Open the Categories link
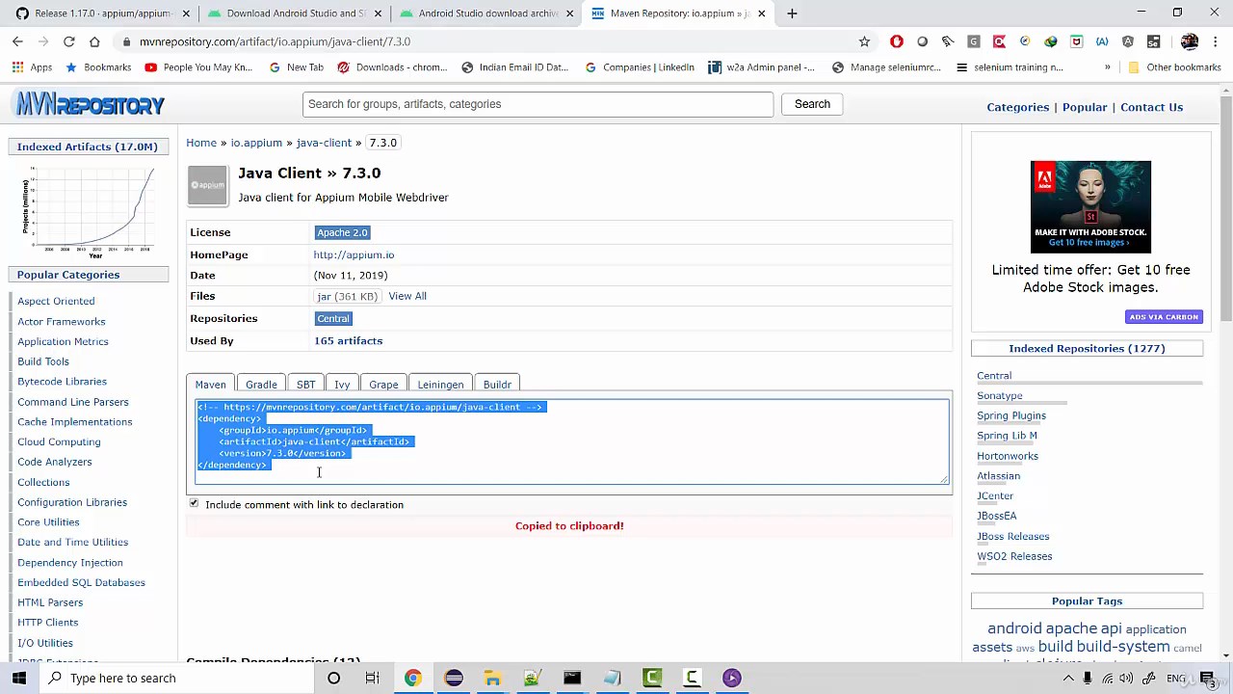The width and height of the screenshot is (1233, 694). coord(1017,107)
